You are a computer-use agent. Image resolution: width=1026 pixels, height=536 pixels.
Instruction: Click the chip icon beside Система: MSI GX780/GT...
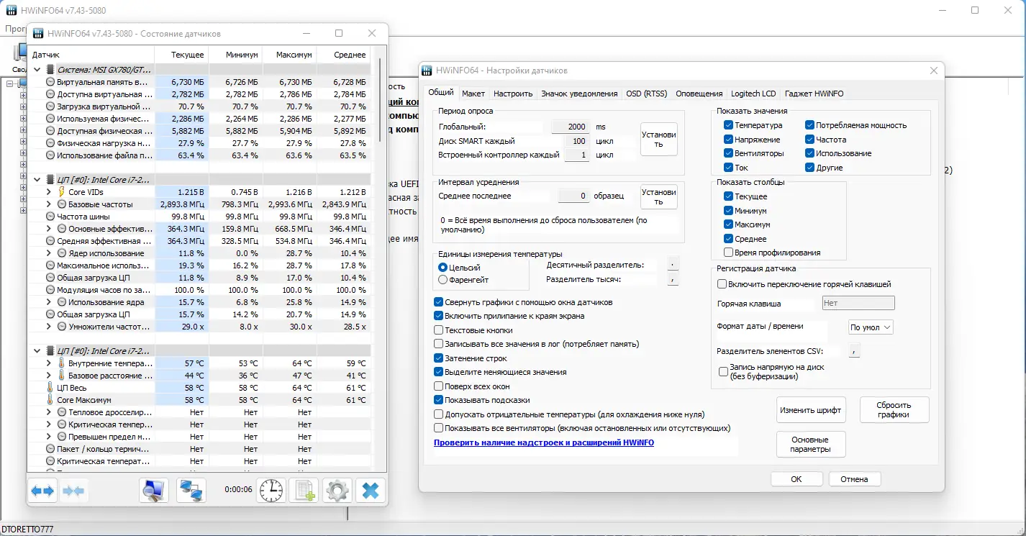50,70
